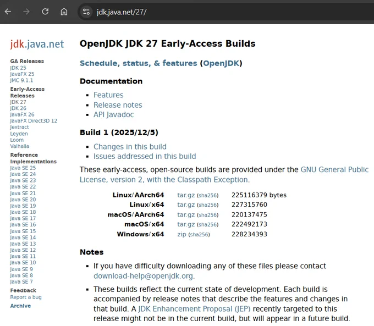Screen dimensions: 374x326
Task: Open Java SE 22 reference implementation
Action: 23,187
